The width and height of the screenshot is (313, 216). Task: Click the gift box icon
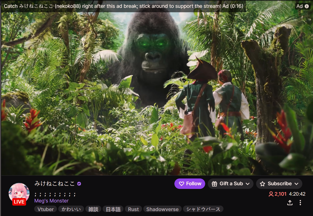tap(214, 184)
